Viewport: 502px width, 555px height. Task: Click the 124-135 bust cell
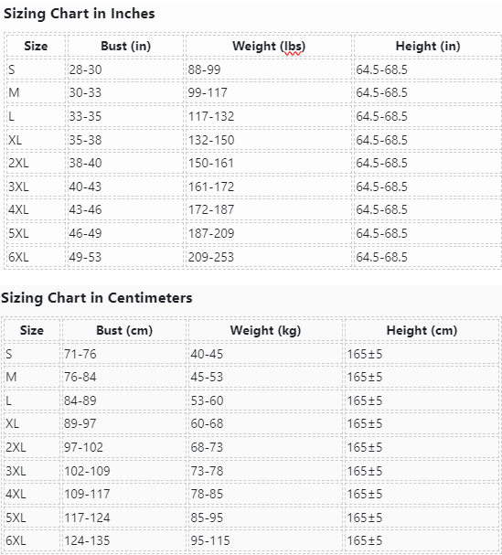(124, 540)
